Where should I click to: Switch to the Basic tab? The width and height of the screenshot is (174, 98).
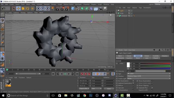click(x=120, y=56)
